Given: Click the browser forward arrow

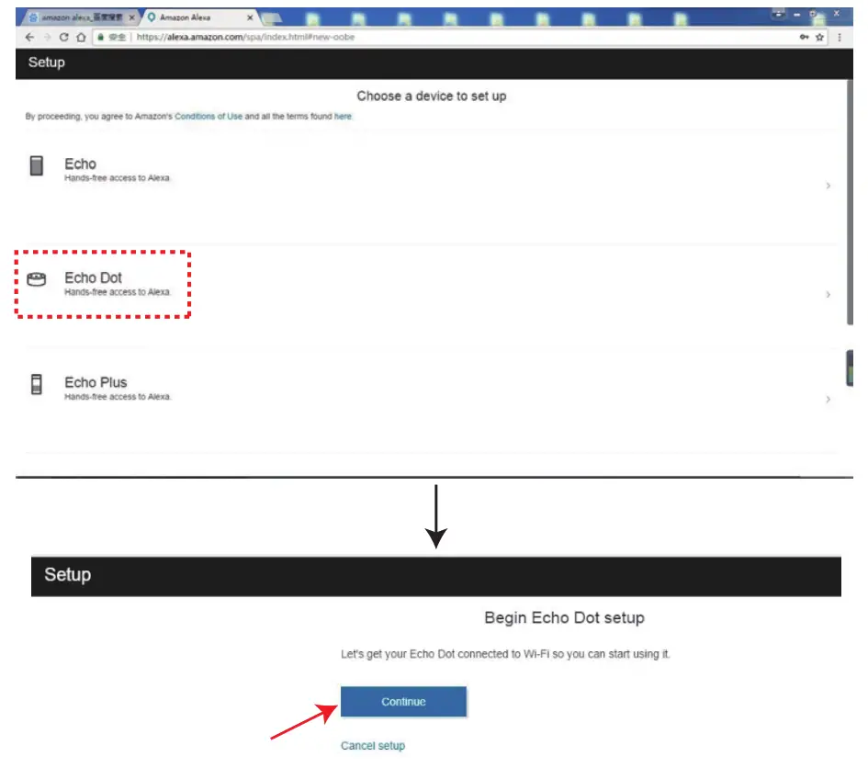Looking at the screenshot, I should click(47, 37).
